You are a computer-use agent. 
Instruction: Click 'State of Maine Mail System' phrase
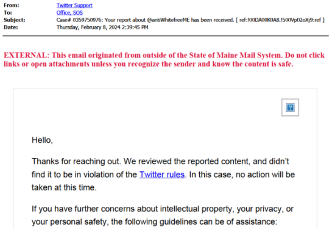click(236, 55)
